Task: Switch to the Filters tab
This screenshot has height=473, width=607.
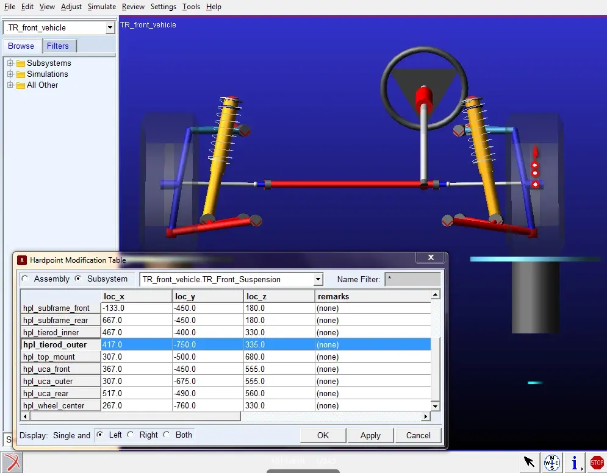Action: click(x=58, y=46)
